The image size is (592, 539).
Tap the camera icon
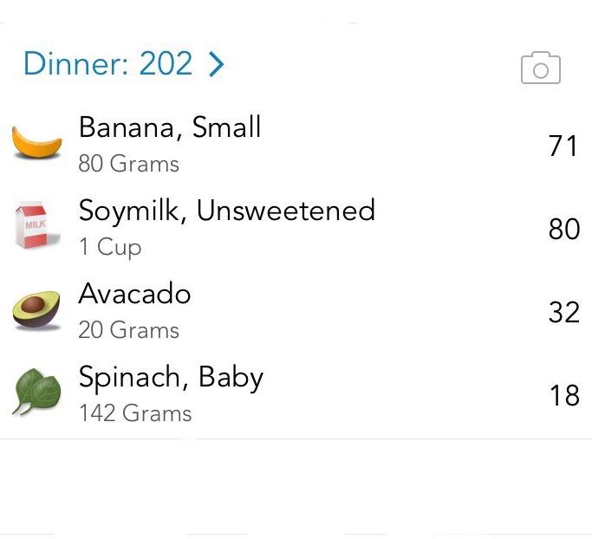[541, 68]
